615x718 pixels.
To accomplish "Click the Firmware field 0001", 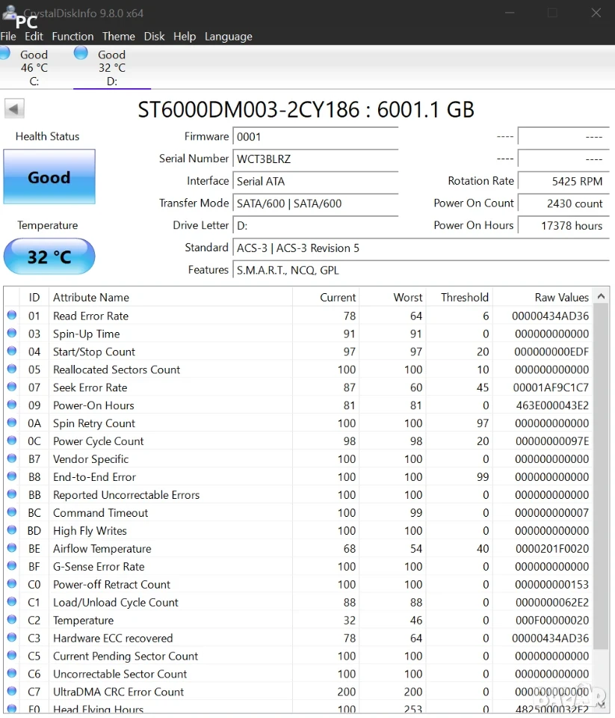I will 316,137.
